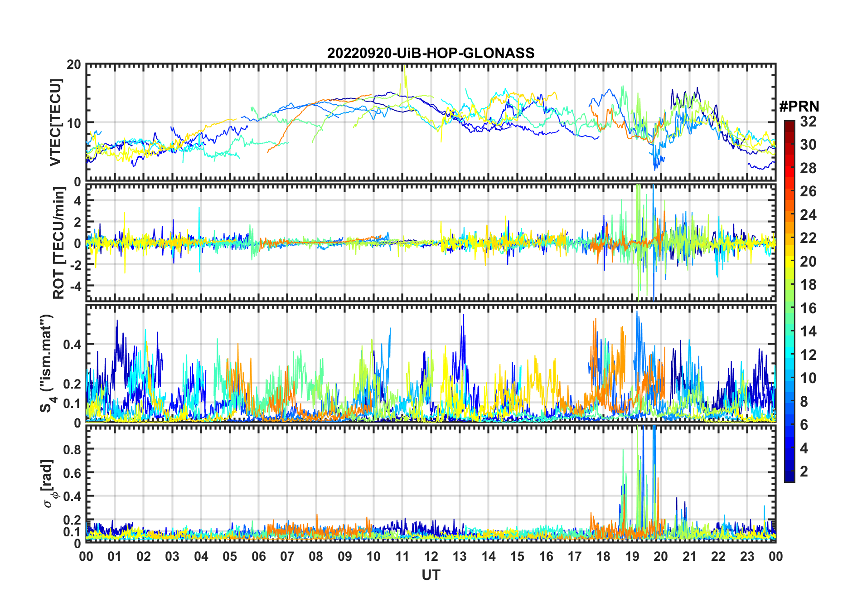Select the 23 hour tick on UT axis
The width and height of the screenshot is (862, 603).
point(747,556)
